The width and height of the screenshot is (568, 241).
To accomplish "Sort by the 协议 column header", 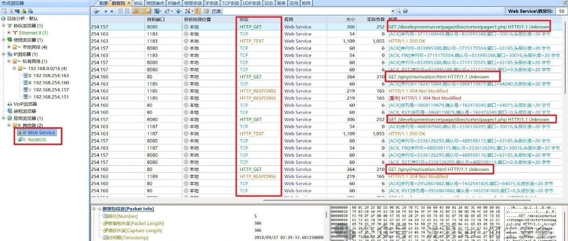I will coord(260,19).
